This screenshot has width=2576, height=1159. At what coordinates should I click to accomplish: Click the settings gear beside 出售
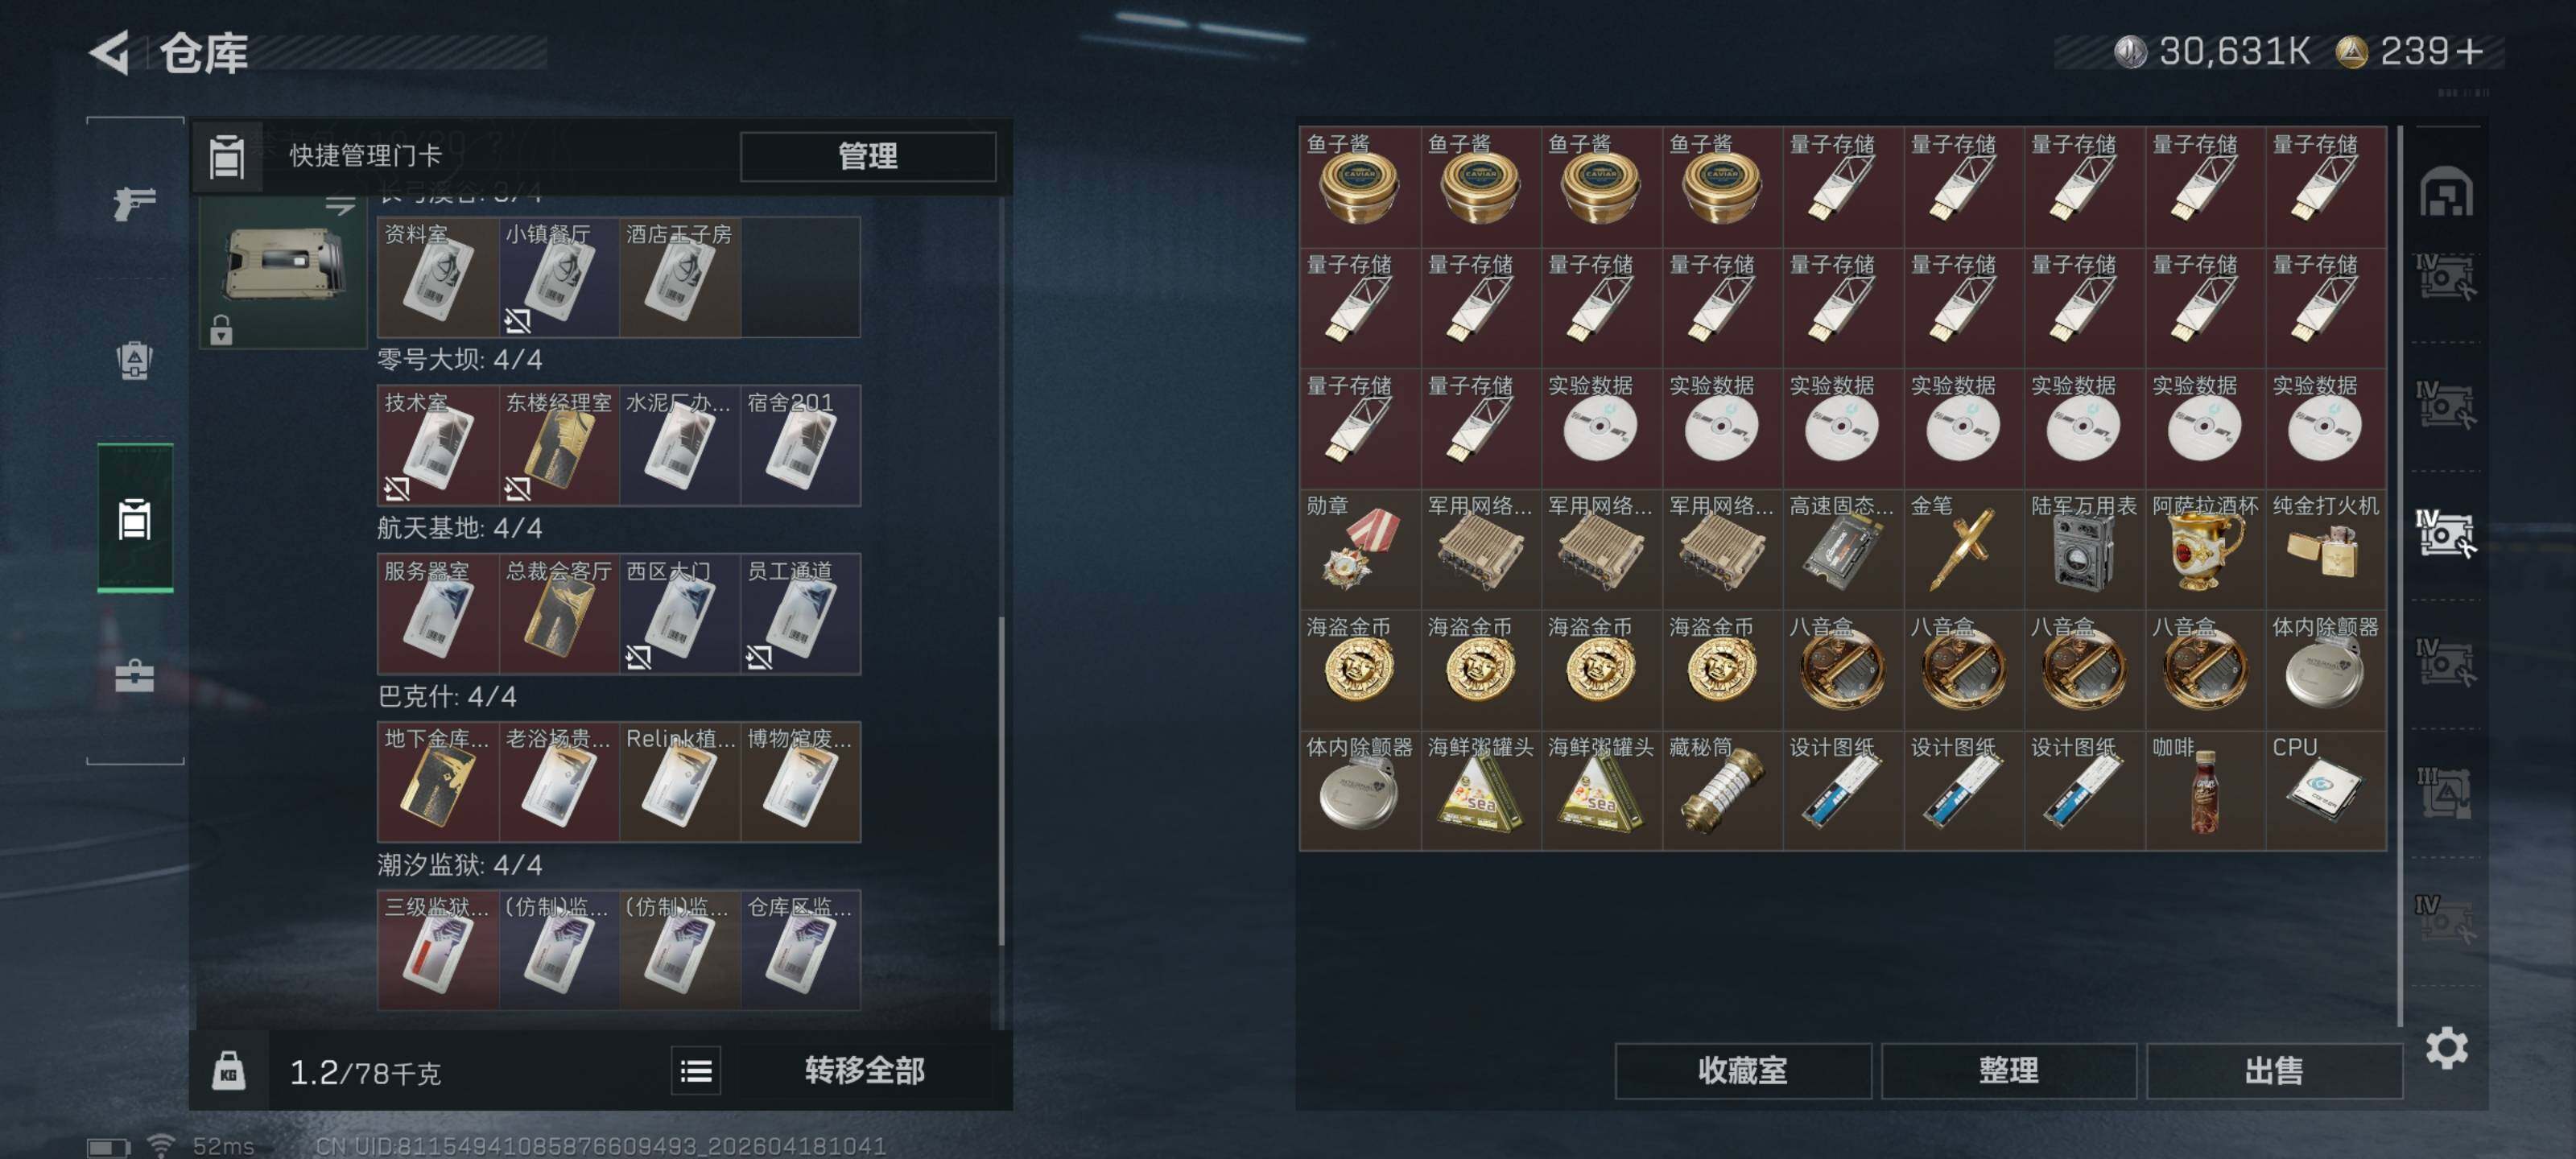pyautogui.click(x=2446, y=1048)
